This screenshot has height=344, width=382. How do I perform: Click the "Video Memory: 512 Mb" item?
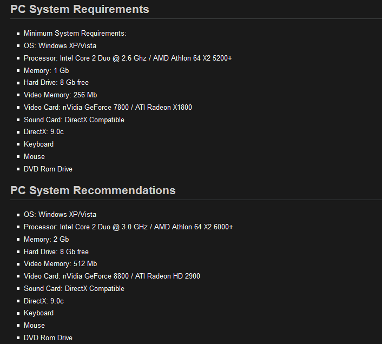tap(60, 264)
